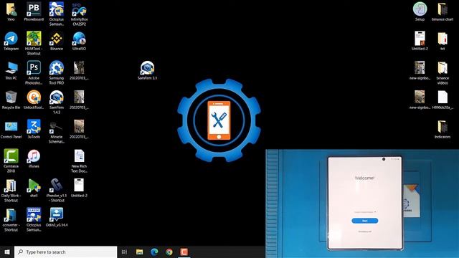Select the H990ds20a file
The image size is (459, 258).
pos(443,100)
